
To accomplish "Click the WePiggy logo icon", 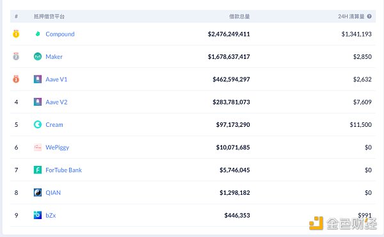I will (38, 147).
